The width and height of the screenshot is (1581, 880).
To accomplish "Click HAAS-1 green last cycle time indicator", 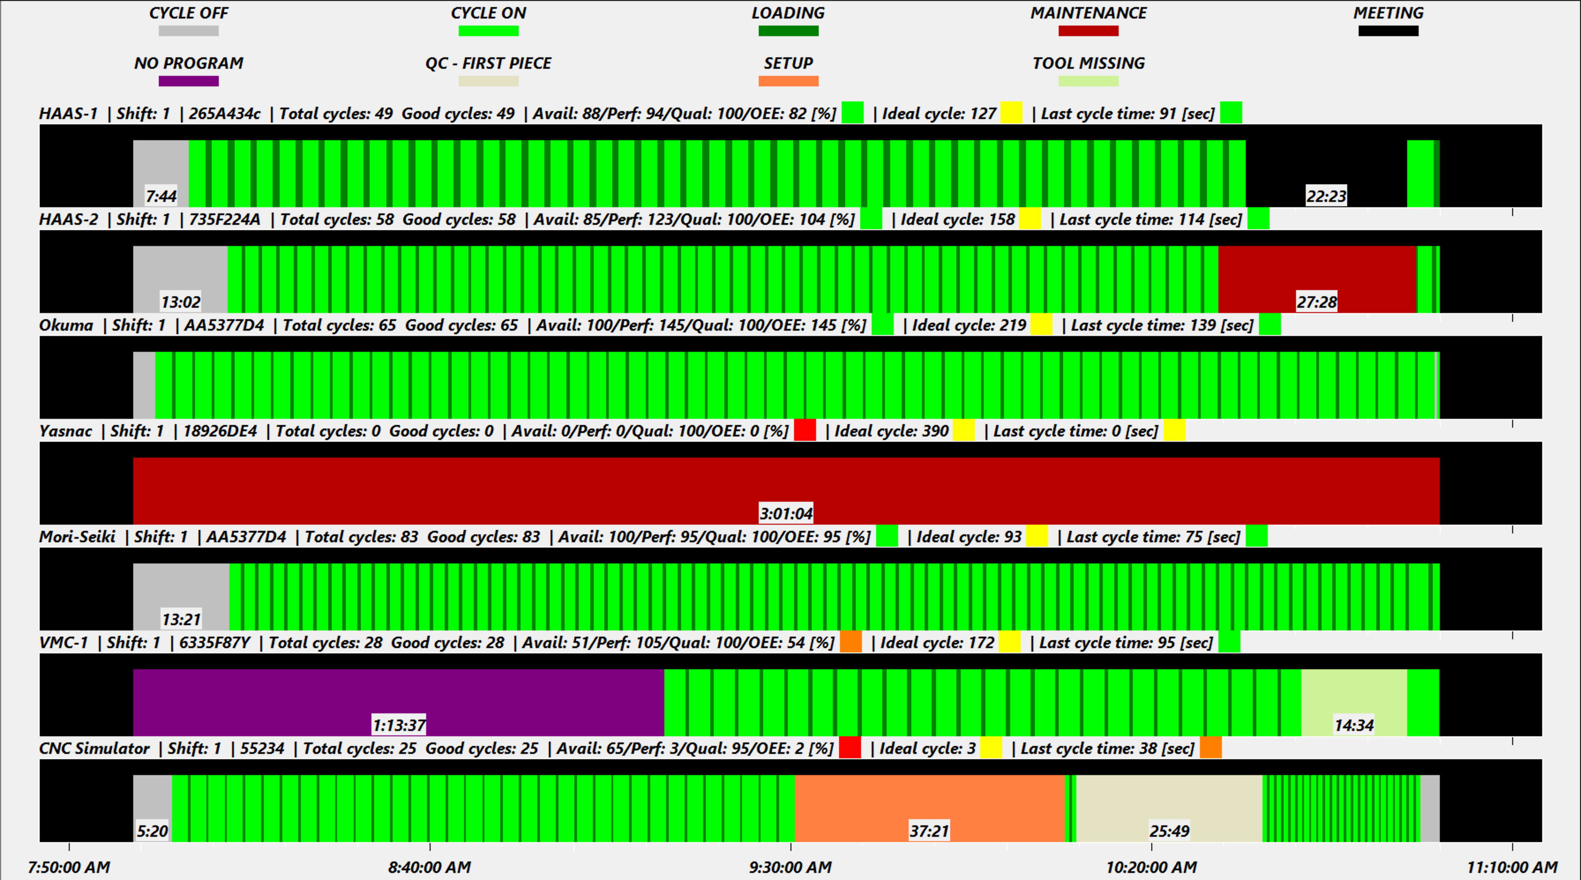I will (x=1231, y=113).
